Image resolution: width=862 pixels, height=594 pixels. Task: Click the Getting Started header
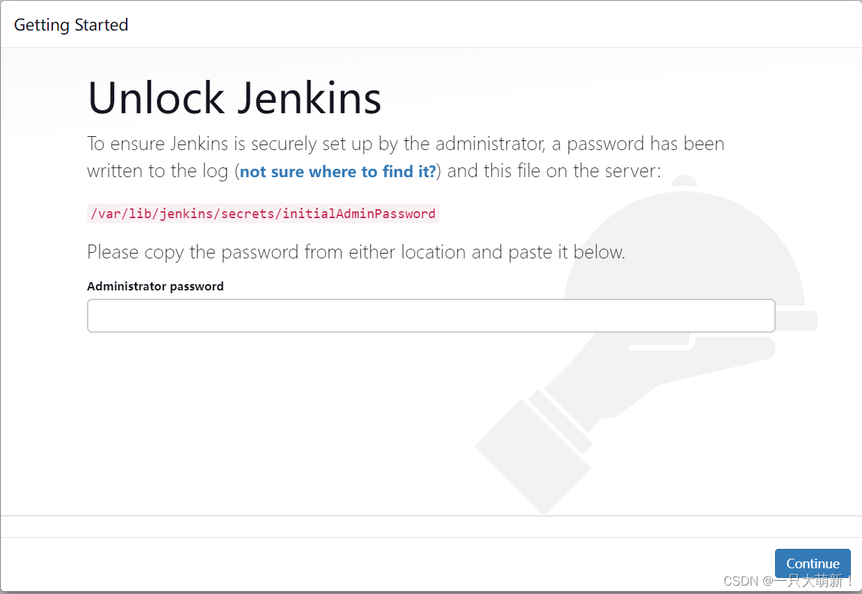pos(70,24)
